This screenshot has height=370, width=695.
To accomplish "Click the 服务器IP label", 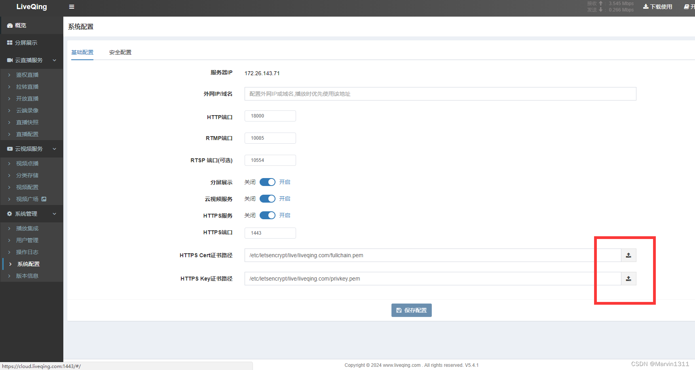I will [x=222, y=72].
